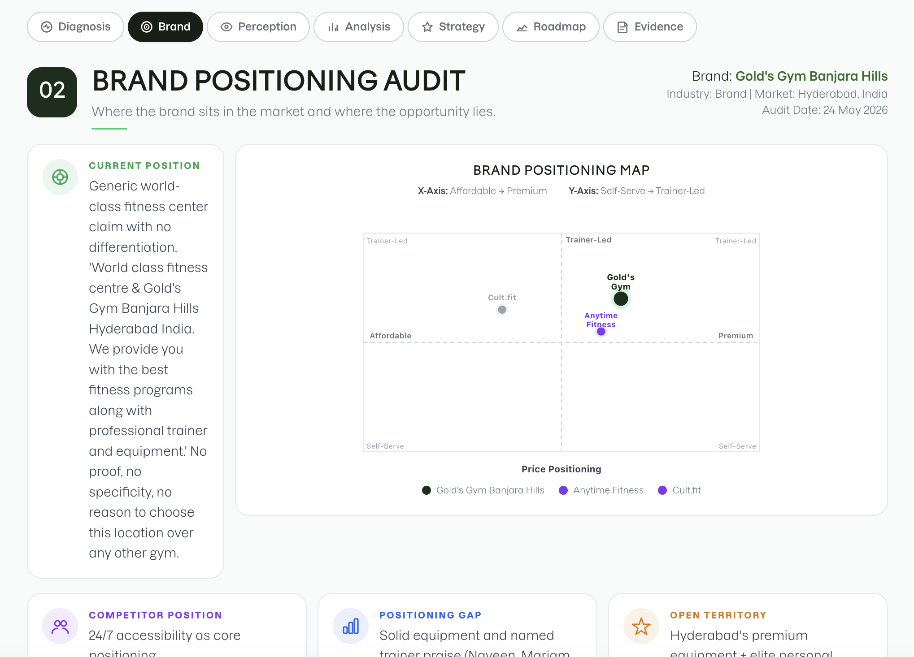This screenshot has height=657, width=914.
Task: Click the Affordable axis label on the map
Action: (x=390, y=336)
